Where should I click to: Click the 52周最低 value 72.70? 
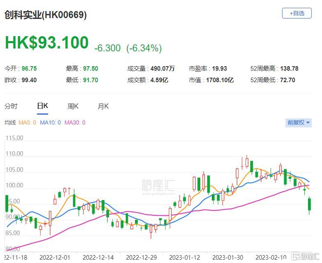click(288, 80)
